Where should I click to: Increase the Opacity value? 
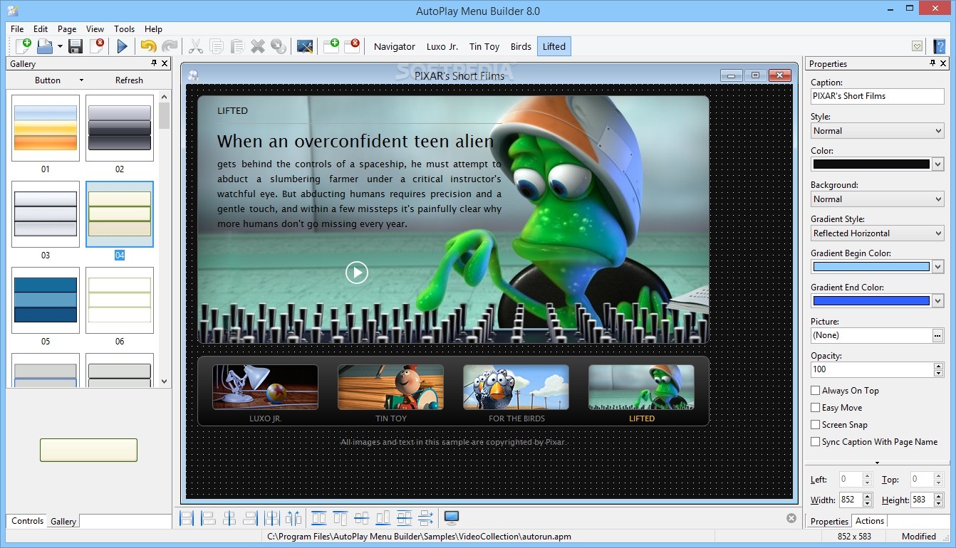938,366
